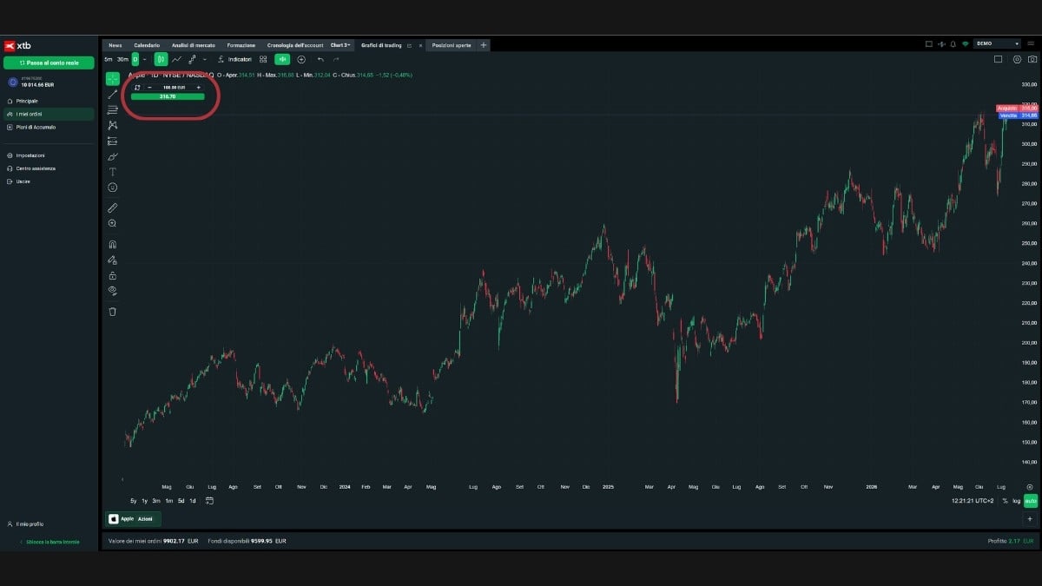Click Passa al conto reale button
The height and width of the screenshot is (586, 1042).
click(49, 63)
